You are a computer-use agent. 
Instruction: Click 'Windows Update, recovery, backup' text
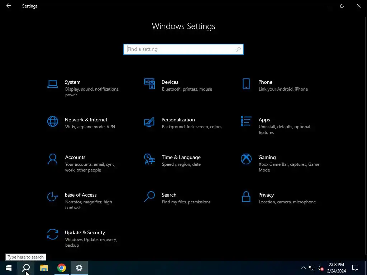(91, 242)
